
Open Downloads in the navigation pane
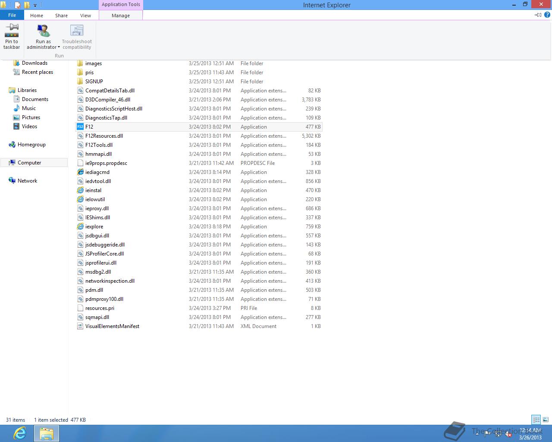click(34, 63)
